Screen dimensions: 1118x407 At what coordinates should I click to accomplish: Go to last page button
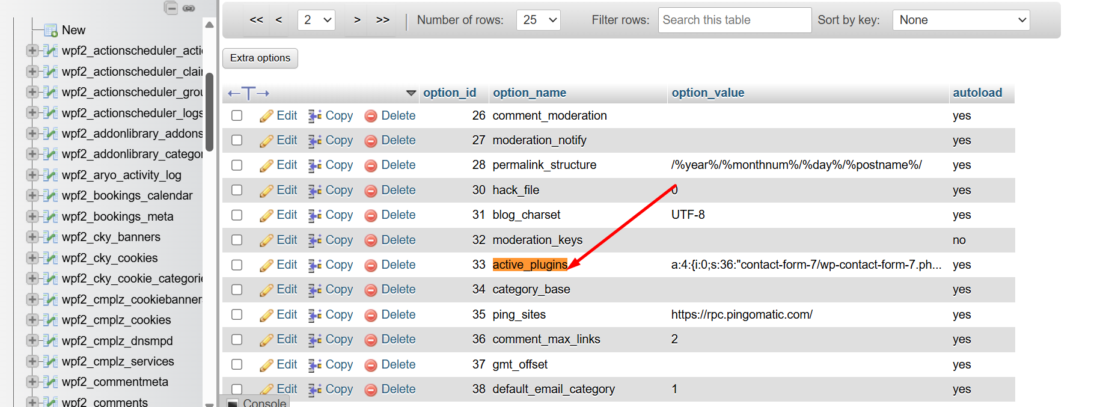point(383,20)
